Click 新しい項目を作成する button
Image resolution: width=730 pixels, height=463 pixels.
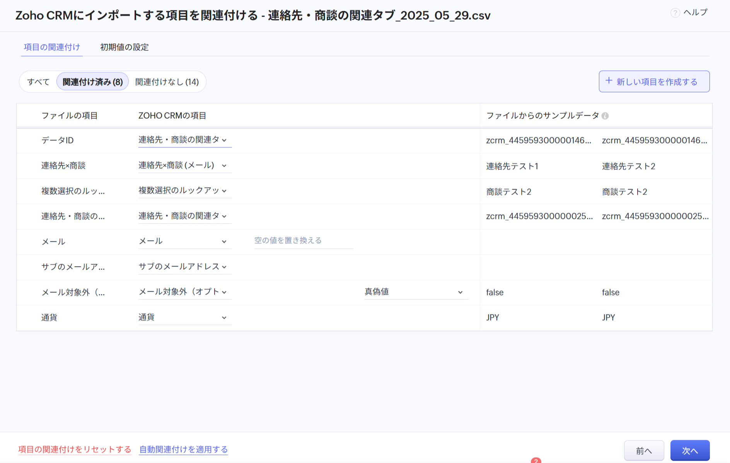[x=654, y=82]
